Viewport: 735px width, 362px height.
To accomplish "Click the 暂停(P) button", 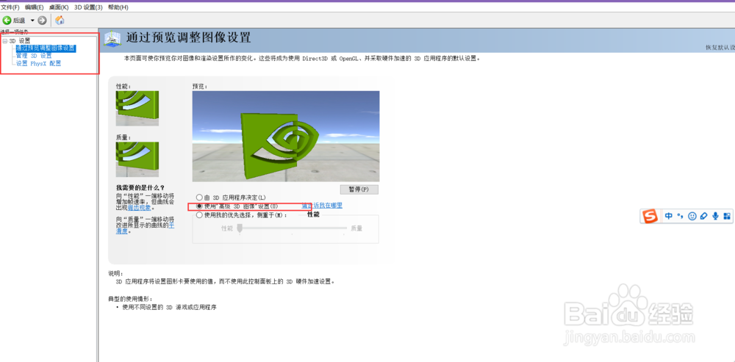I will [359, 189].
